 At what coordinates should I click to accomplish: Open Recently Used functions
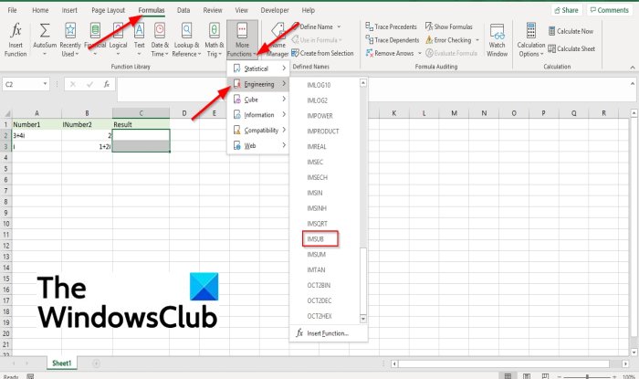tap(70, 40)
